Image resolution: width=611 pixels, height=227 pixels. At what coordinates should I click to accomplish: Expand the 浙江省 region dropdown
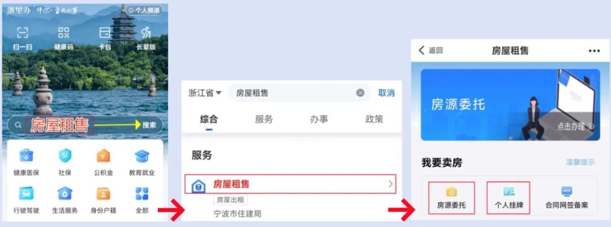coord(205,93)
